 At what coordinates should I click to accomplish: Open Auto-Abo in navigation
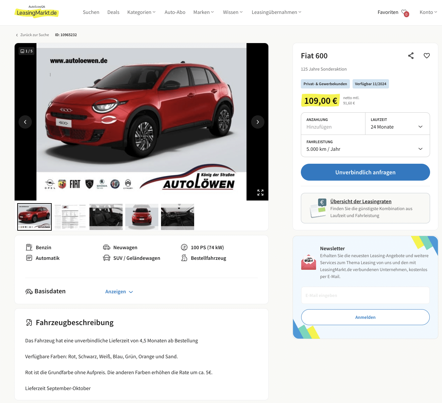pos(175,12)
